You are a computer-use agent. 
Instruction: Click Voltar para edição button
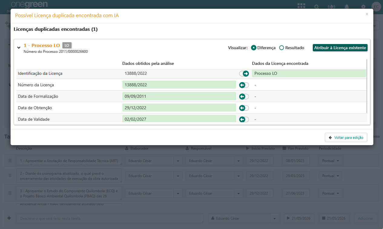pyautogui.click(x=346, y=137)
